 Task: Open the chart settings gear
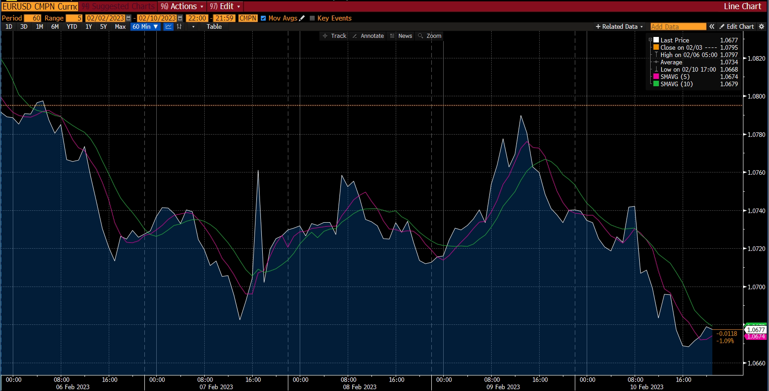(x=762, y=26)
